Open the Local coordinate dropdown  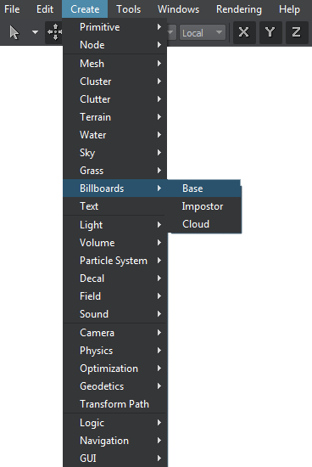pos(203,32)
